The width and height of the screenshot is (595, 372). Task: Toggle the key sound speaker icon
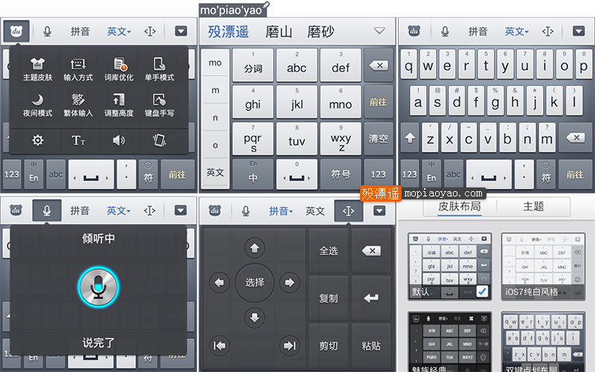[119, 141]
